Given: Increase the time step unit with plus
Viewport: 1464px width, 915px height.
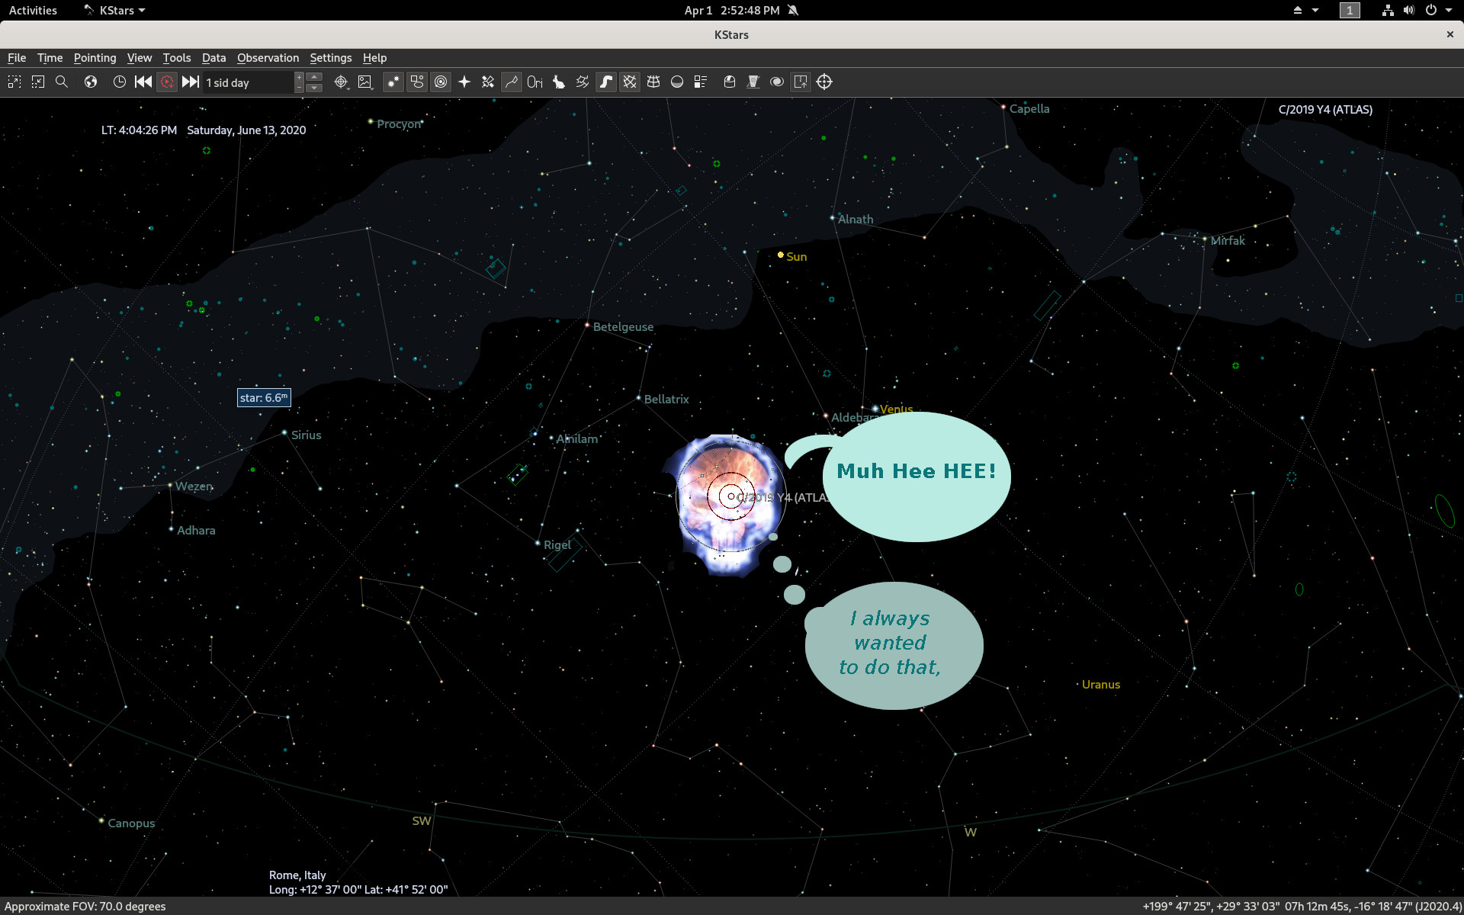Looking at the screenshot, I should tap(300, 77).
